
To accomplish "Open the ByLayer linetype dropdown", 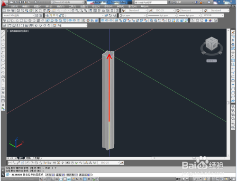I will [x=162, y=15].
